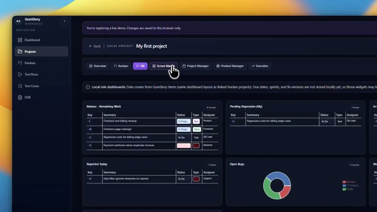Viewport: 377px width, 212px height.
Task: Click the Test Runs play icon
Action: [20, 74]
